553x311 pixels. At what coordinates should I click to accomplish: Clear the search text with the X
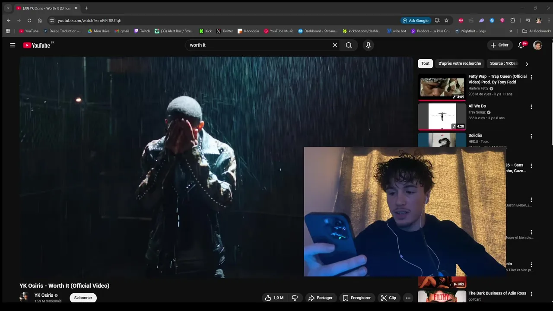point(335,45)
